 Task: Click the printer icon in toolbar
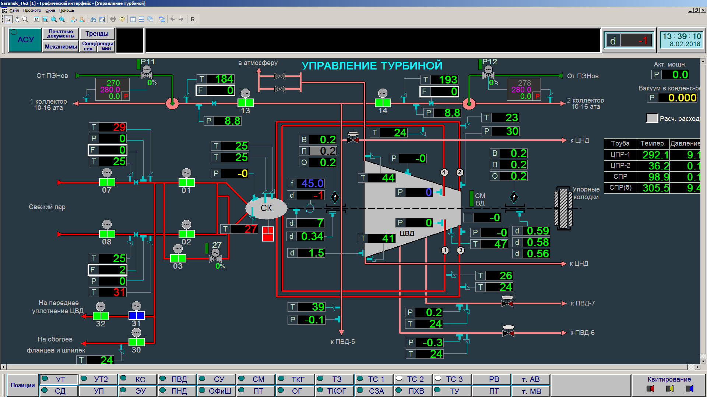click(113, 19)
